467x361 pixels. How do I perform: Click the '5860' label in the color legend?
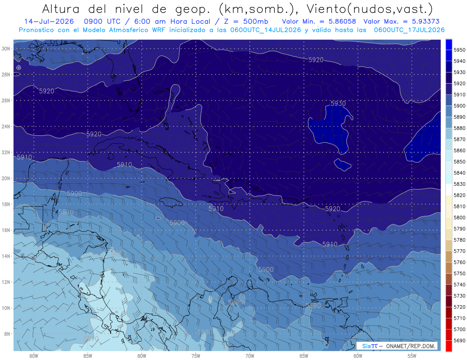pyautogui.click(x=460, y=150)
